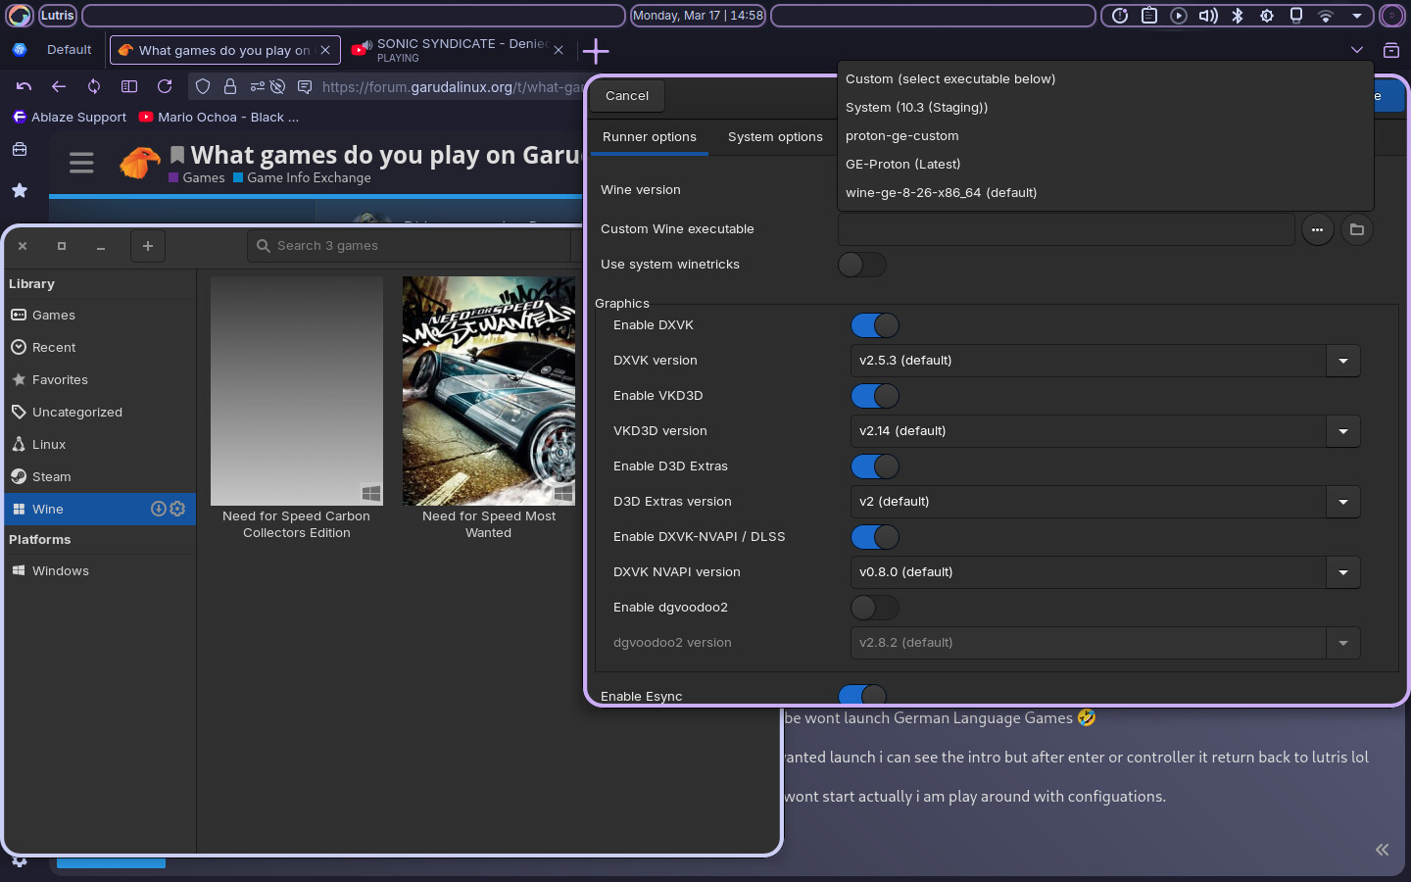The height and width of the screenshot is (882, 1411).
Task: Cancel the configuration dialog
Action: (x=627, y=96)
